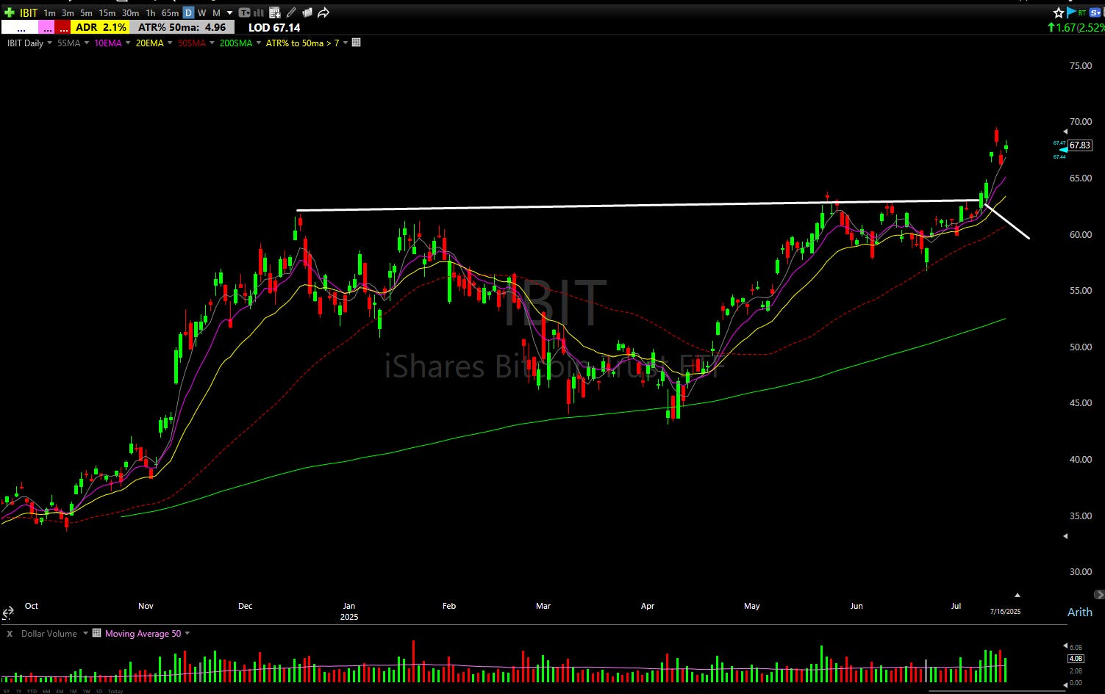Click the 7/16/2025 date label
Image resolution: width=1105 pixels, height=694 pixels.
(1005, 611)
